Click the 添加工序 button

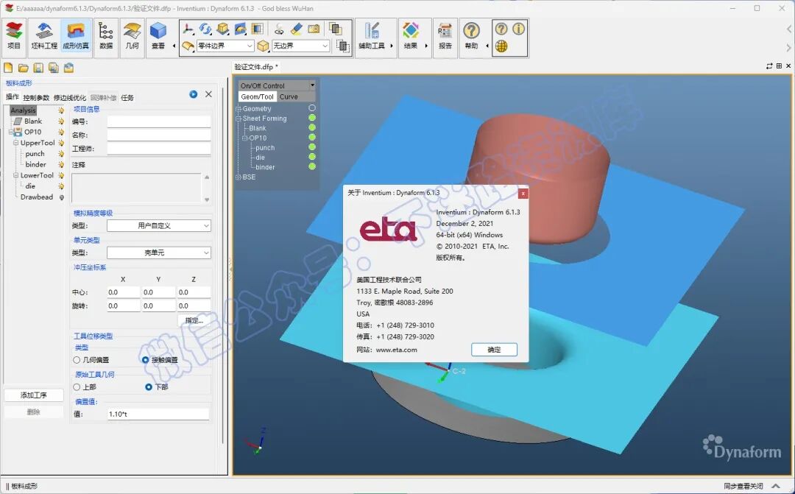(33, 395)
